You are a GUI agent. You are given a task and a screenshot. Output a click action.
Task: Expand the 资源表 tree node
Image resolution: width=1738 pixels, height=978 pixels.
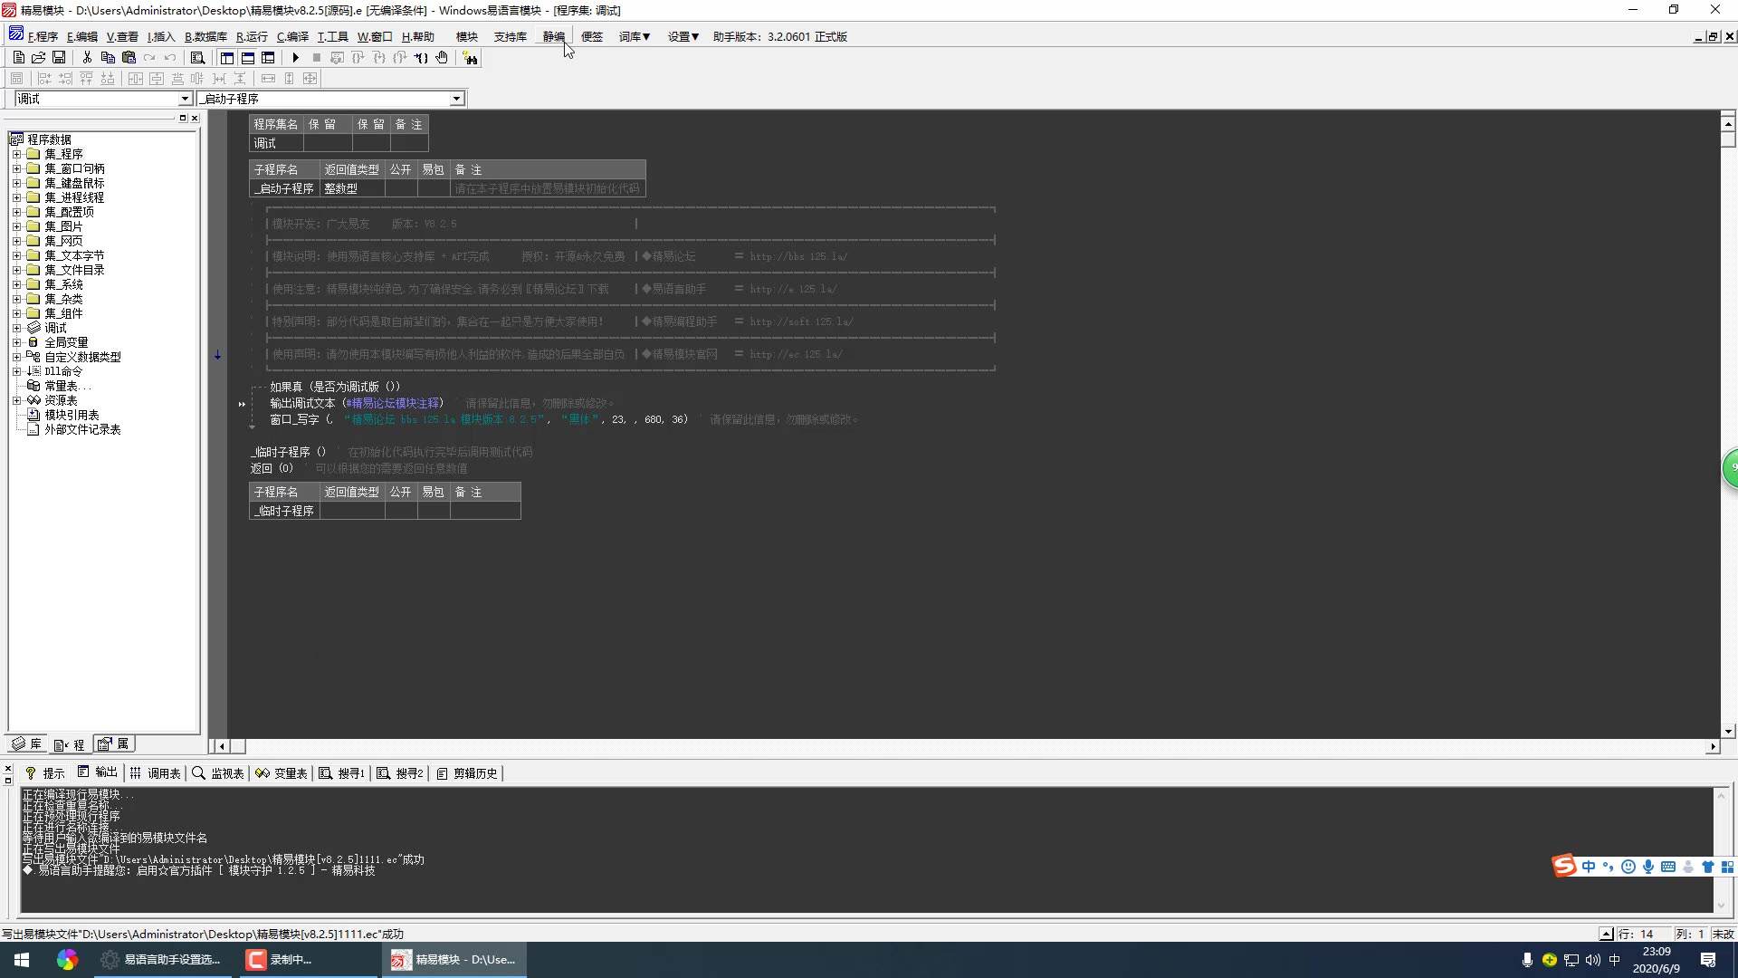16,400
